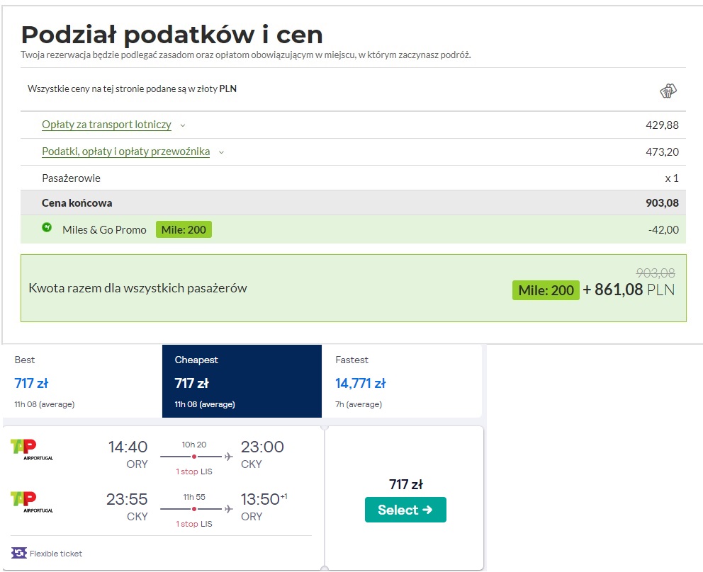The image size is (703, 572).
Task: Click the 14,771 zł Fastest price
Action: [x=361, y=384]
